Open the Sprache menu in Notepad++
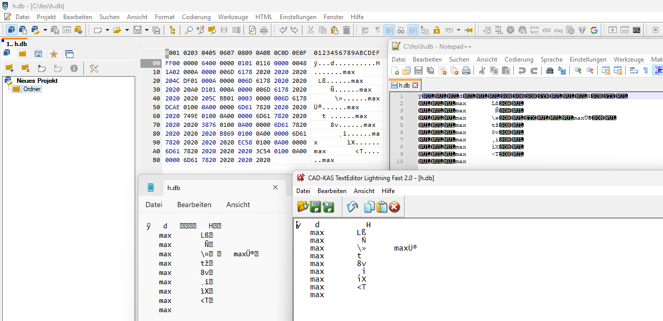 (x=552, y=60)
